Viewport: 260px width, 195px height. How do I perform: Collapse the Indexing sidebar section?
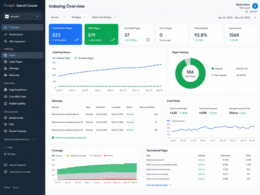pos(8,49)
